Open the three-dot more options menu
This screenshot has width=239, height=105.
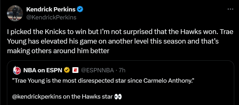click(230, 9)
